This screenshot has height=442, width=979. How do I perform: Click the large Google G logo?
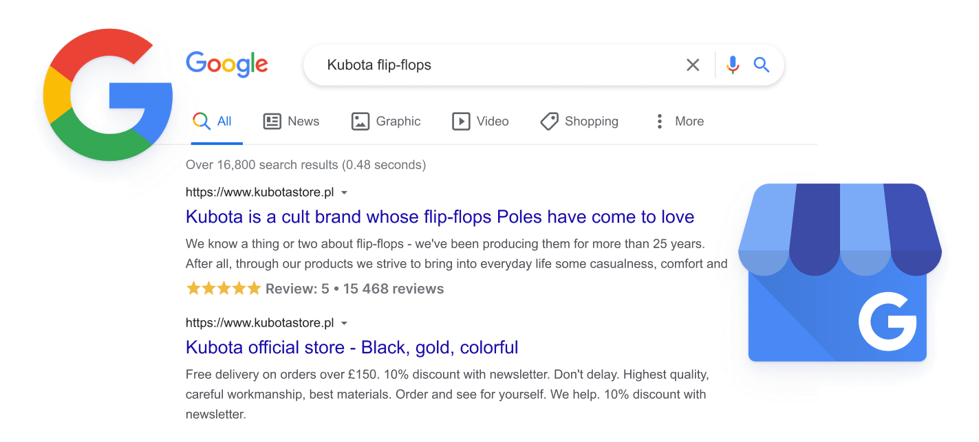108,95
